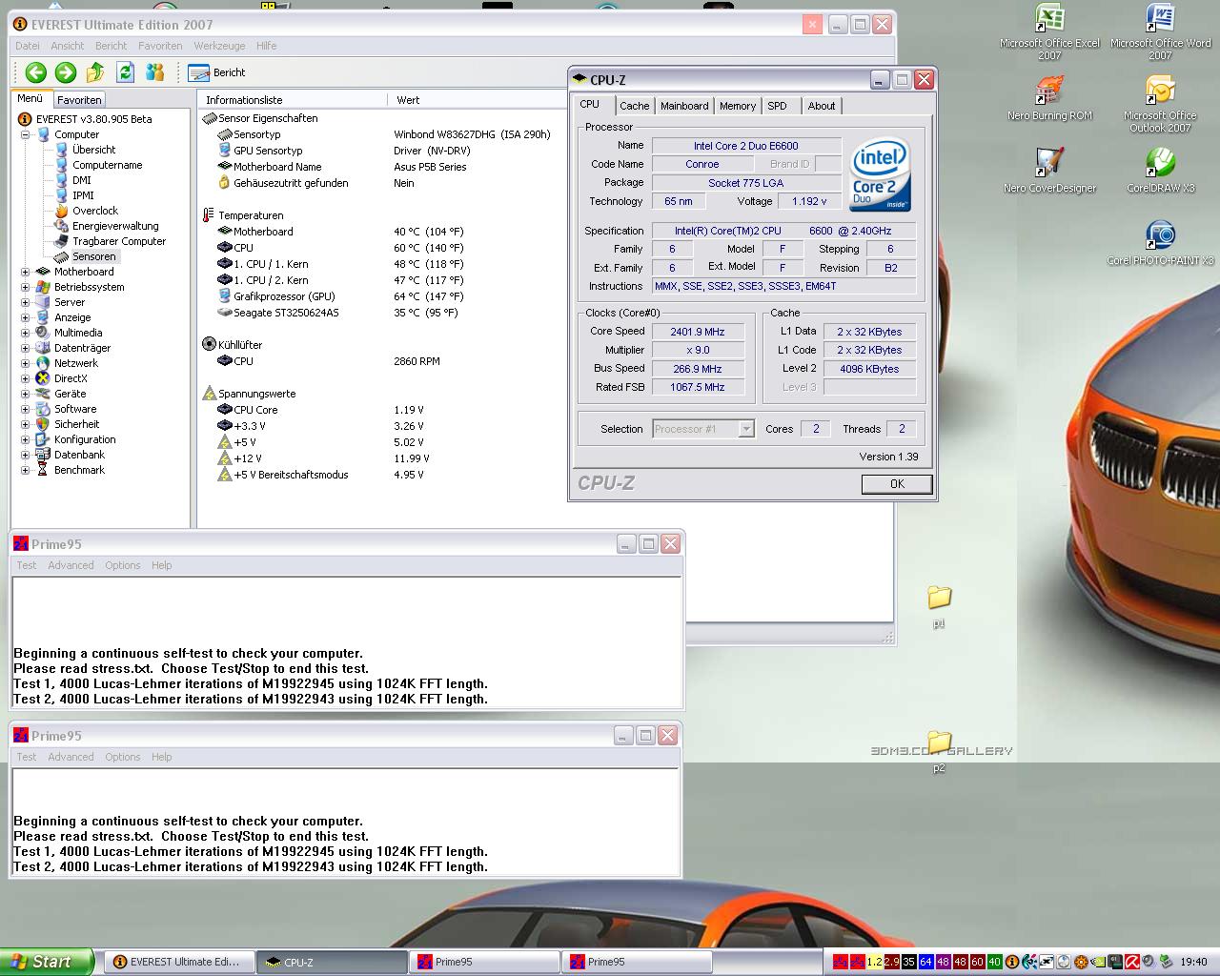Click the Up level arrow icon in EVEREST toolbar

tap(95, 72)
